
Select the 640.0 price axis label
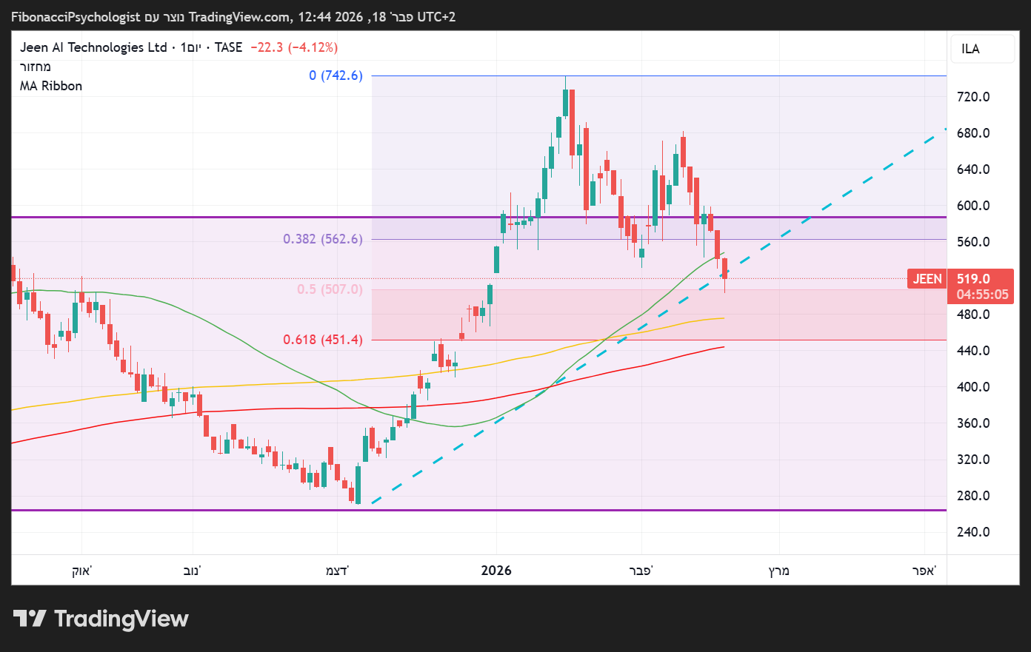pyautogui.click(x=973, y=169)
